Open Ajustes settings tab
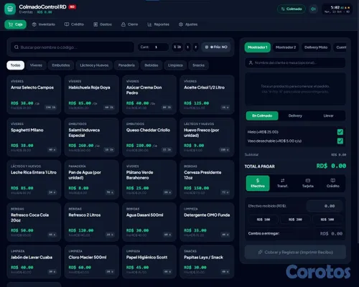 (188, 24)
